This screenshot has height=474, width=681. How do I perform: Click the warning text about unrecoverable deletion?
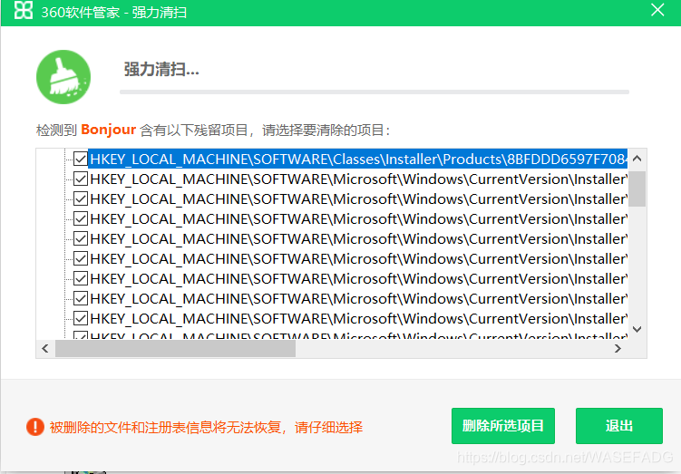[x=207, y=427]
